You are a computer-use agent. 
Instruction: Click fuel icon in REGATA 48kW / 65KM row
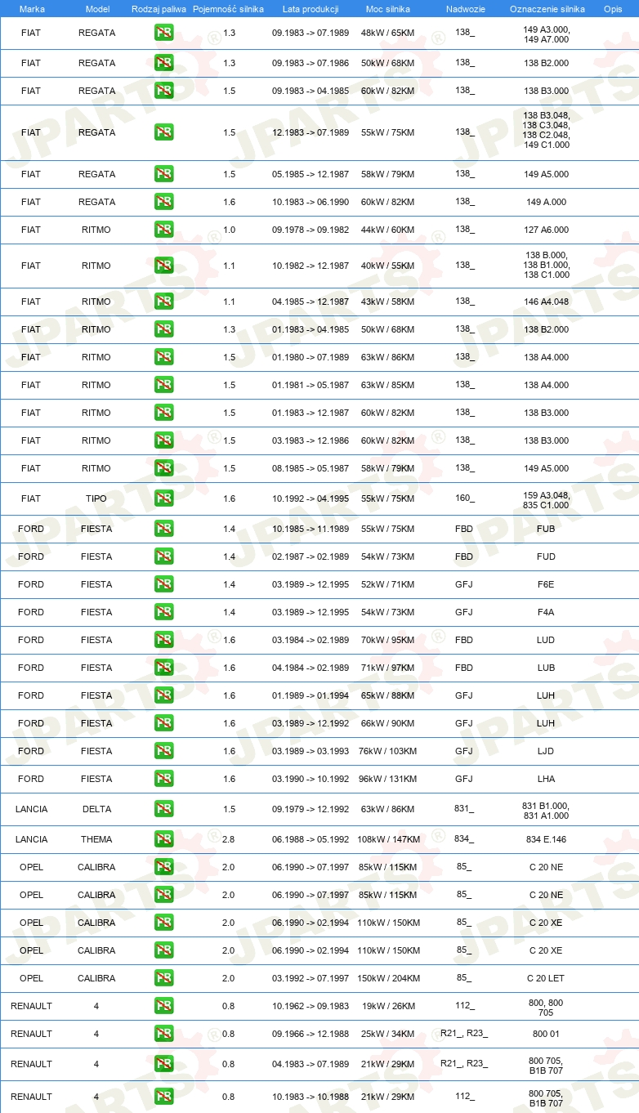pyautogui.click(x=163, y=34)
